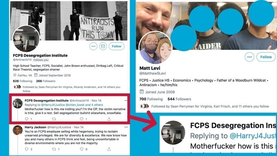Open the @chien_kwok mention link
This screenshot has width=277, height=156.
[75, 105]
